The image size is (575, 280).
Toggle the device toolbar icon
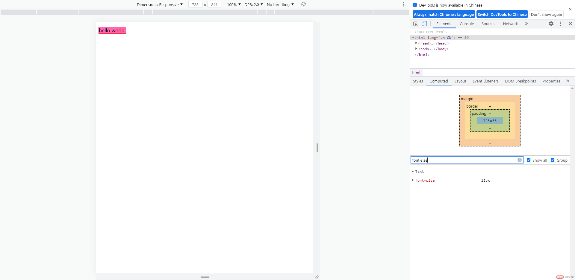(424, 24)
